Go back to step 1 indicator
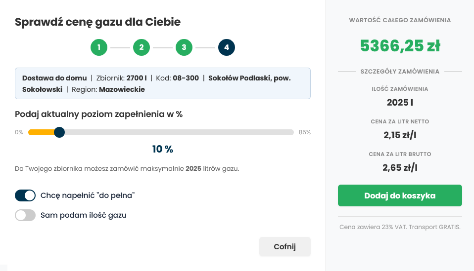 tap(99, 47)
